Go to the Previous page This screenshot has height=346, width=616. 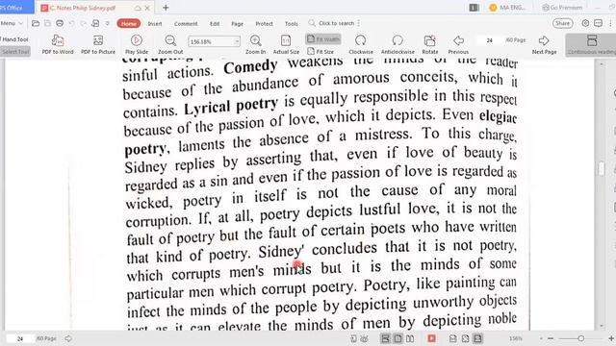(x=458, y=44)
